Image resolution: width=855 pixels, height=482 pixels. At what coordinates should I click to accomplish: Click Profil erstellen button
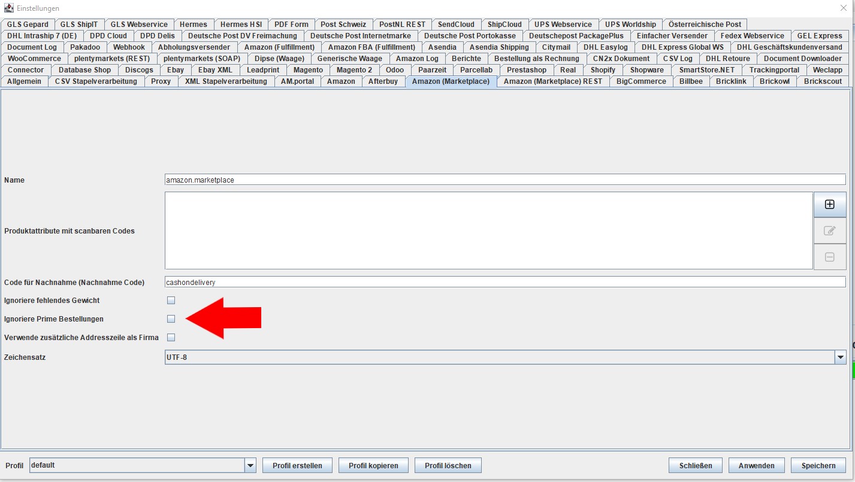click(297, 465)
